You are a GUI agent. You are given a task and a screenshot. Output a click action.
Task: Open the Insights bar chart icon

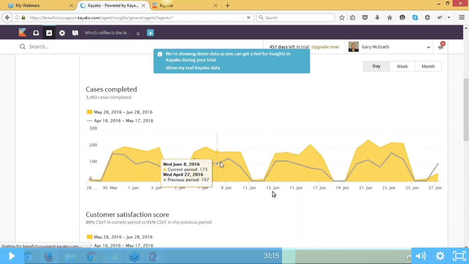(x=49, y=33)
